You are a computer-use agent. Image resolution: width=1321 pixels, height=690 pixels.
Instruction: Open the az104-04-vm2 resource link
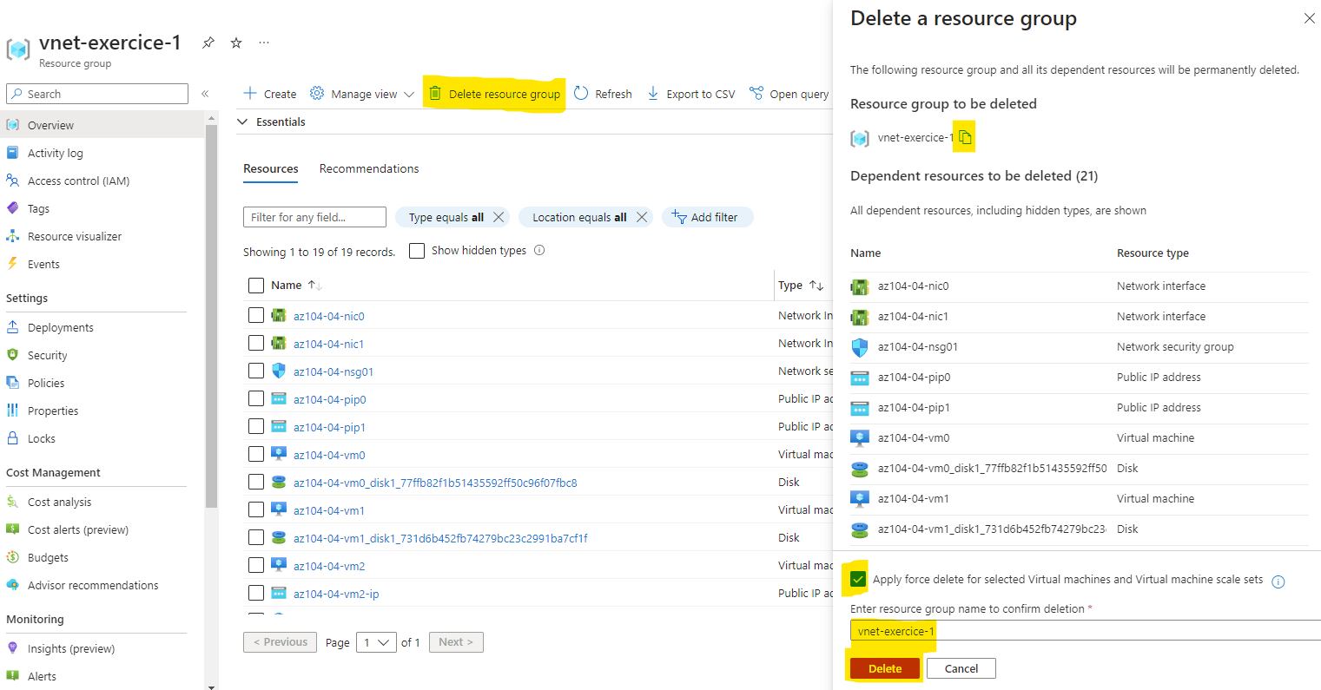tap(329, 566)
